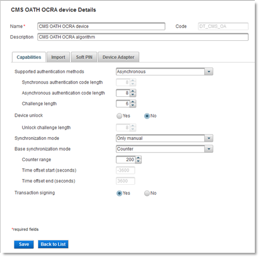
Task: Raise Counter range with up arrow
Action: [x=138, y=158]
